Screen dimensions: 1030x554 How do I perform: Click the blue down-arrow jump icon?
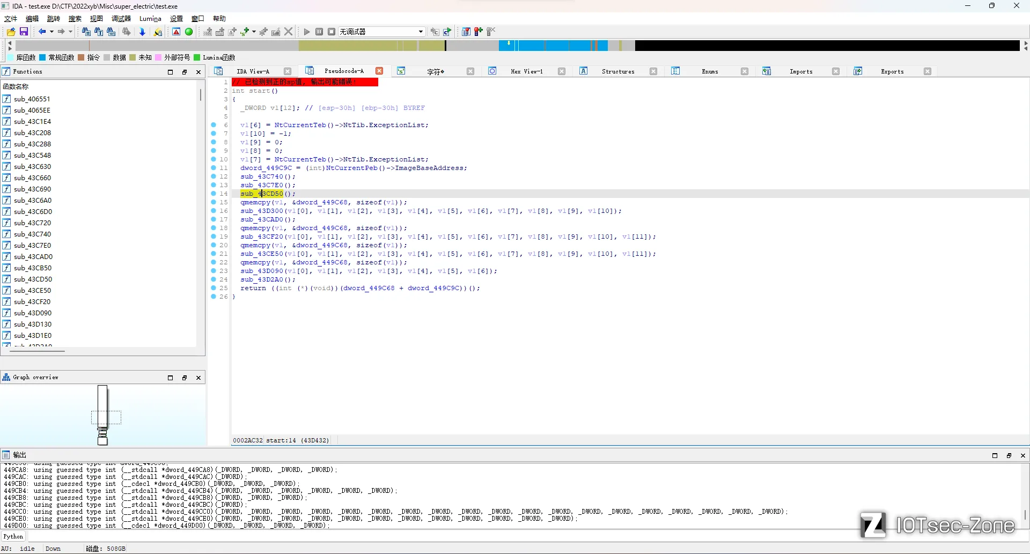(142, 32)
